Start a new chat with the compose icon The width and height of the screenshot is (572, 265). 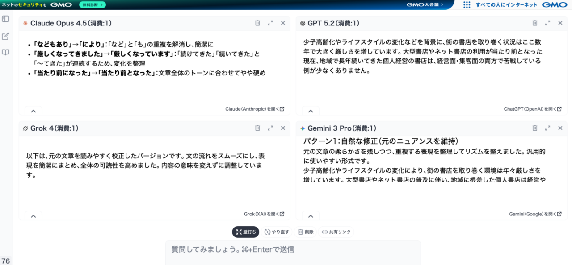coord(6,36)
